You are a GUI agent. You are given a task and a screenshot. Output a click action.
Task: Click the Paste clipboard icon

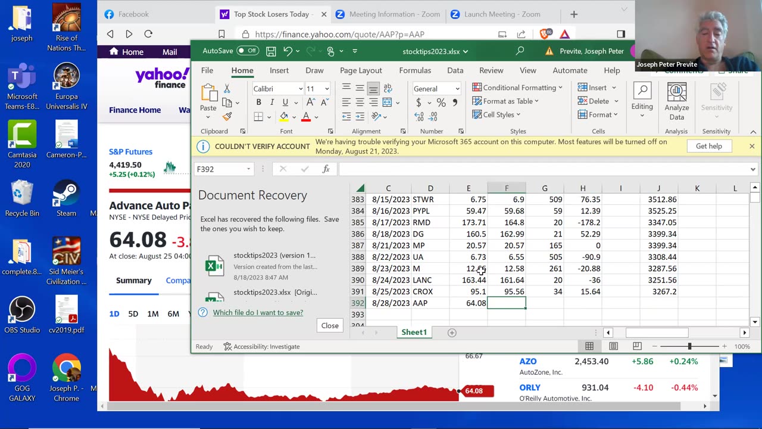click(208, 94)
